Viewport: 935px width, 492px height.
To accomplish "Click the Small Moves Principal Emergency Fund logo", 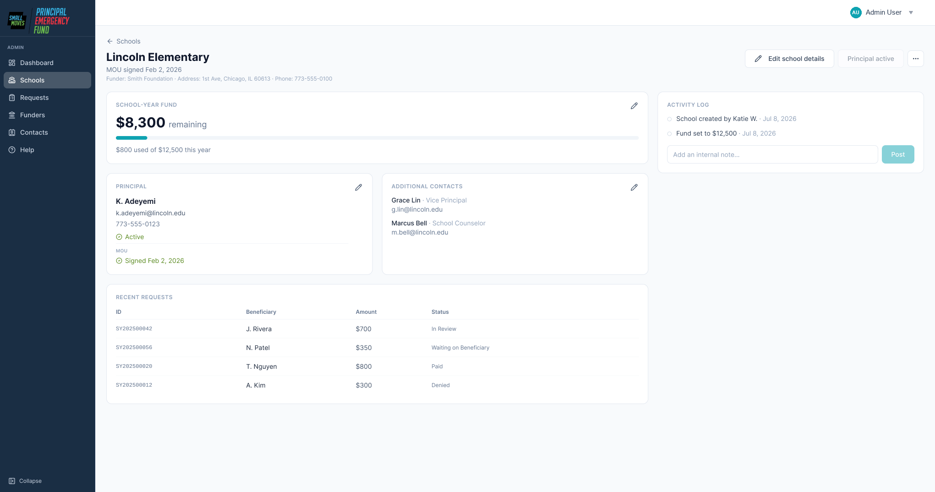I will (x=39, y=21).
